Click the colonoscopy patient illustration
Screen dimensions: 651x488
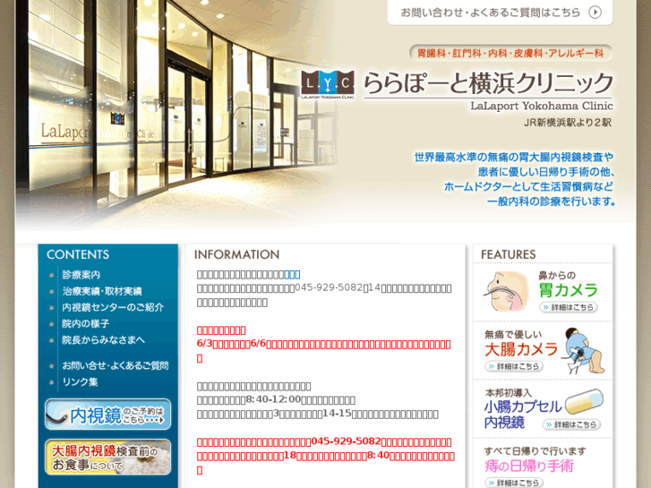(582, 351)
